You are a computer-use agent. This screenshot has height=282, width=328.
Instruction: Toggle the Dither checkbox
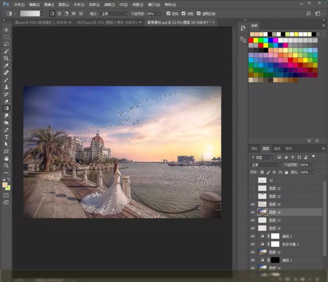coord(183,13)
